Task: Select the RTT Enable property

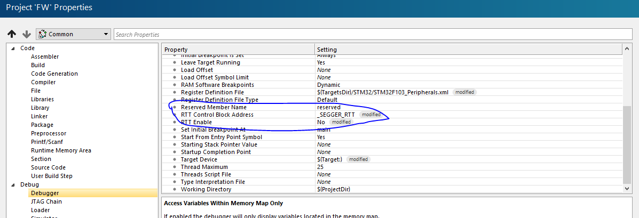Action: point(196,122)
